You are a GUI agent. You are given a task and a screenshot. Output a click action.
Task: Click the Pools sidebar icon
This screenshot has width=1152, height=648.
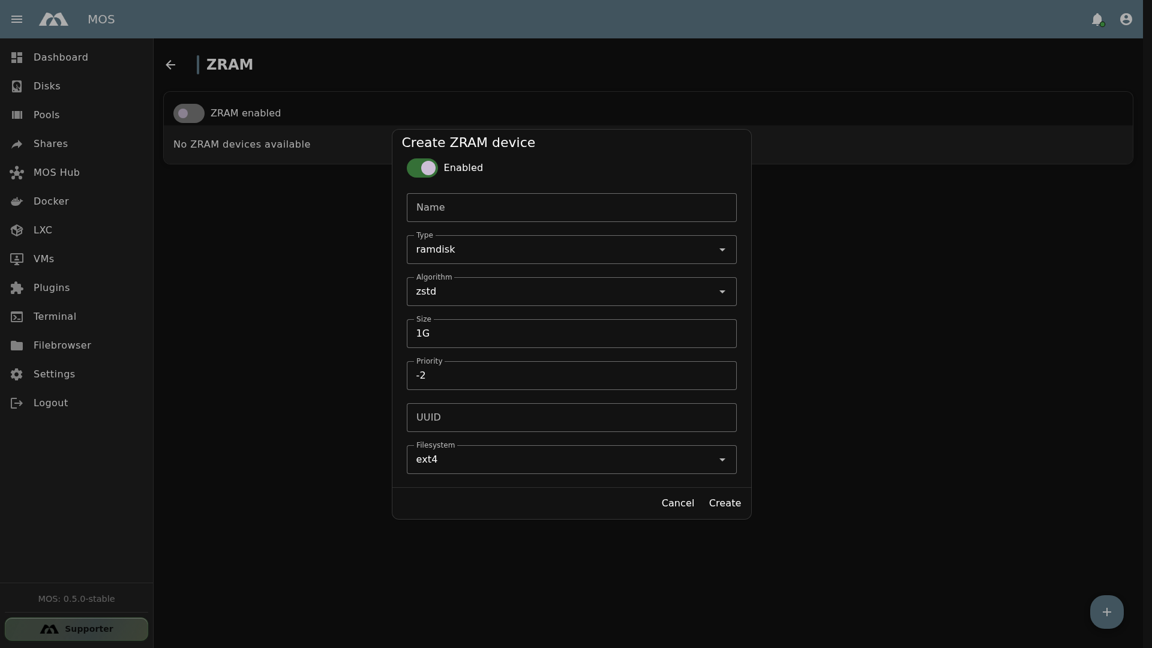(x=17, y=115)
